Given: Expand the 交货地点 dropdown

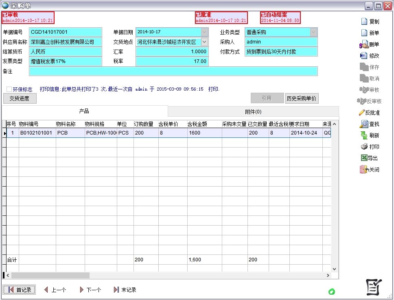Looking at the screenshot, I should click(x=205, y=41).
